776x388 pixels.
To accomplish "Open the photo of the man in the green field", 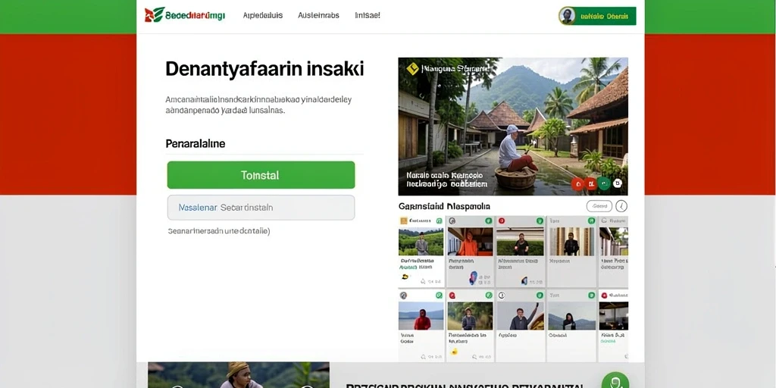I will 421,242.
